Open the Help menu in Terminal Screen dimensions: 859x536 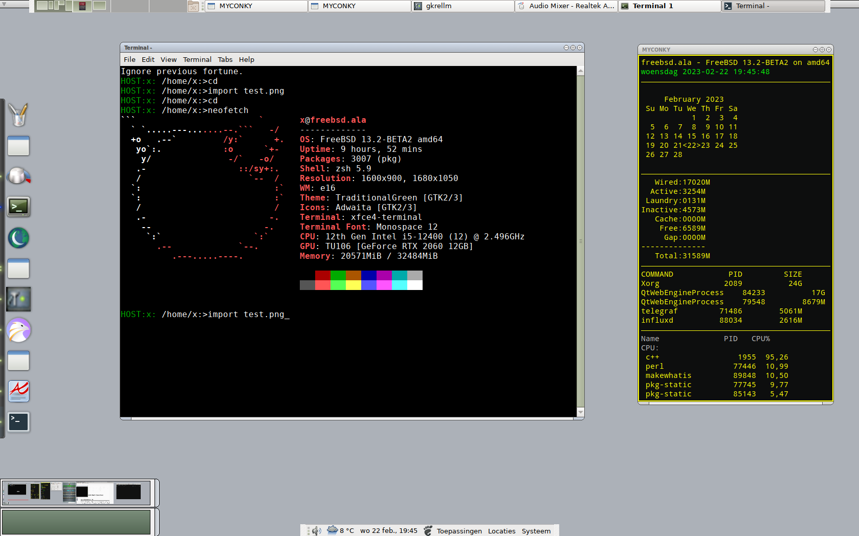pos(247,59)
